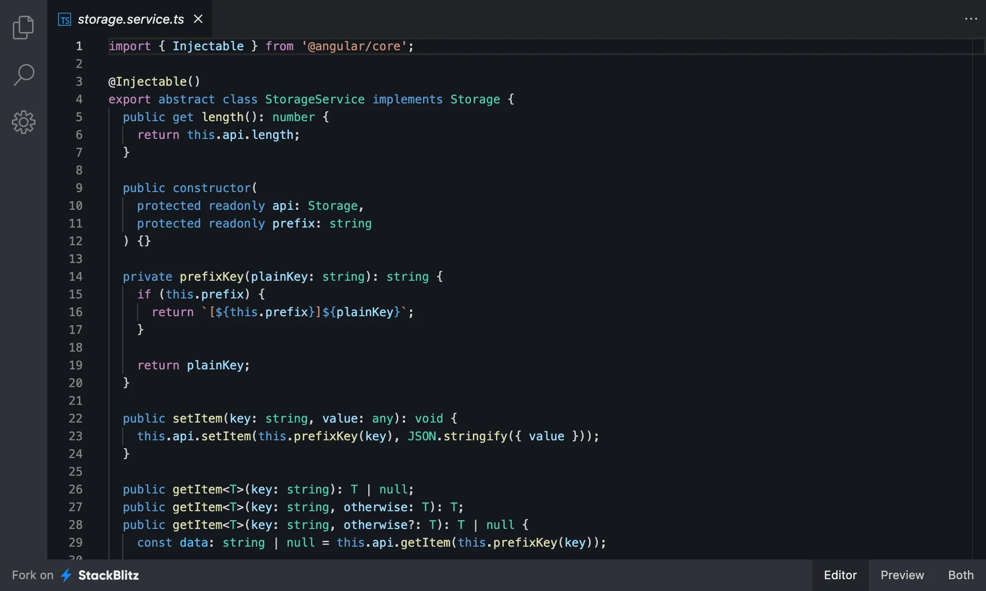
Task: Click the prefixKey method declaration name
Action: click(211, 276)
